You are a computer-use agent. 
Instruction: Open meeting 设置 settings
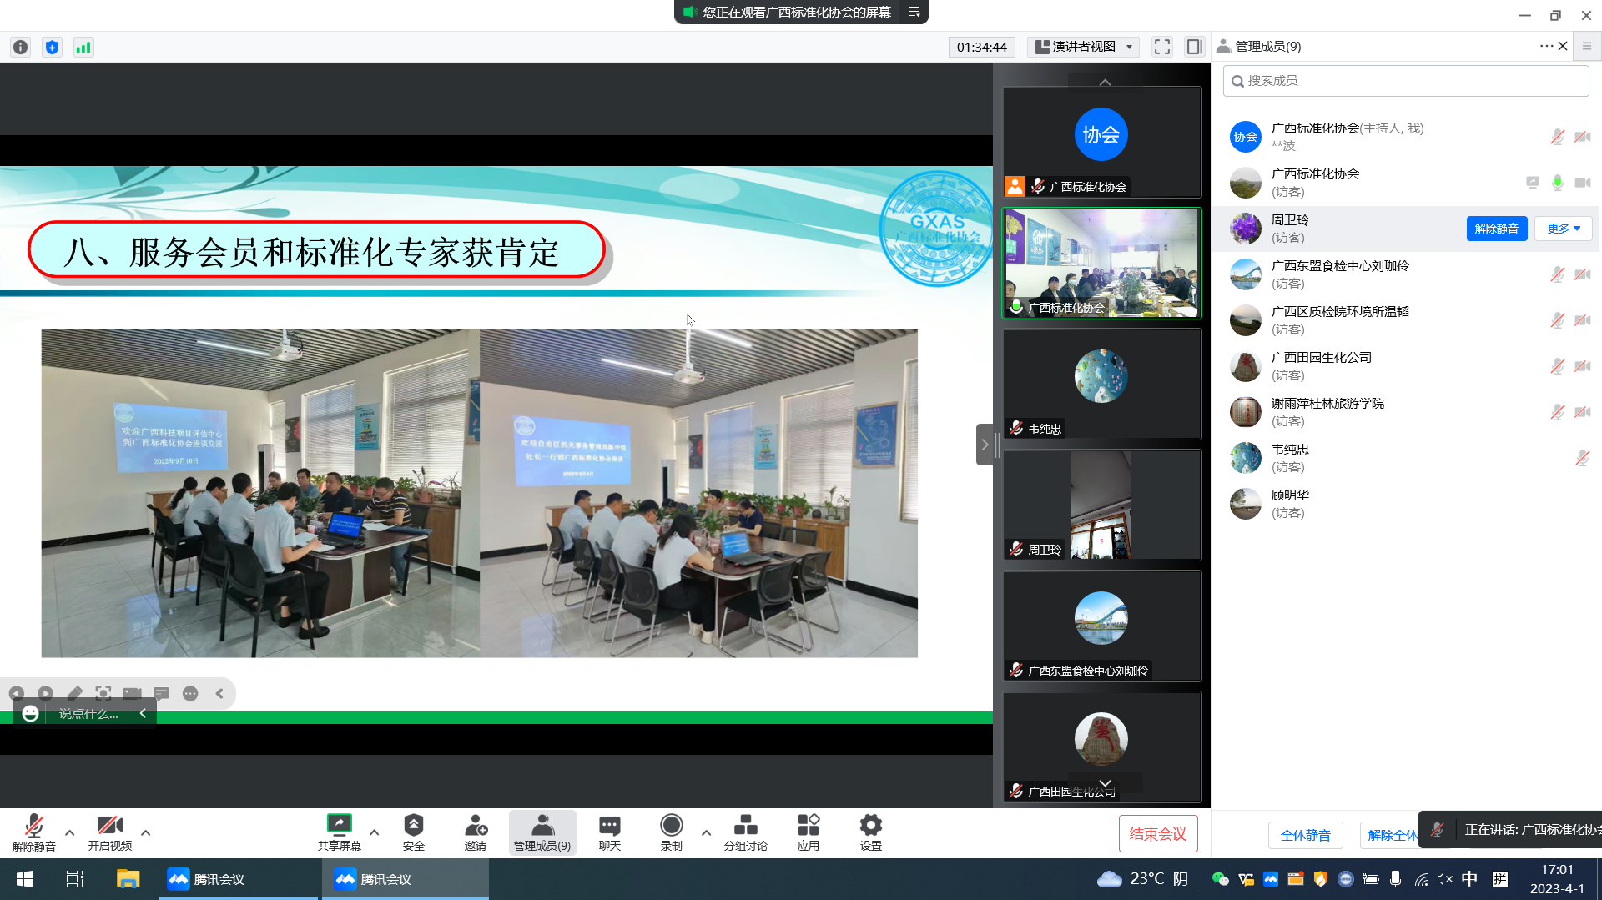click(x=871, y=832)
